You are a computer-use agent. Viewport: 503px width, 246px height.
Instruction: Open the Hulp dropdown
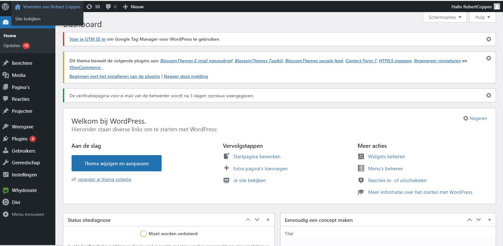[x=483, y=17]
